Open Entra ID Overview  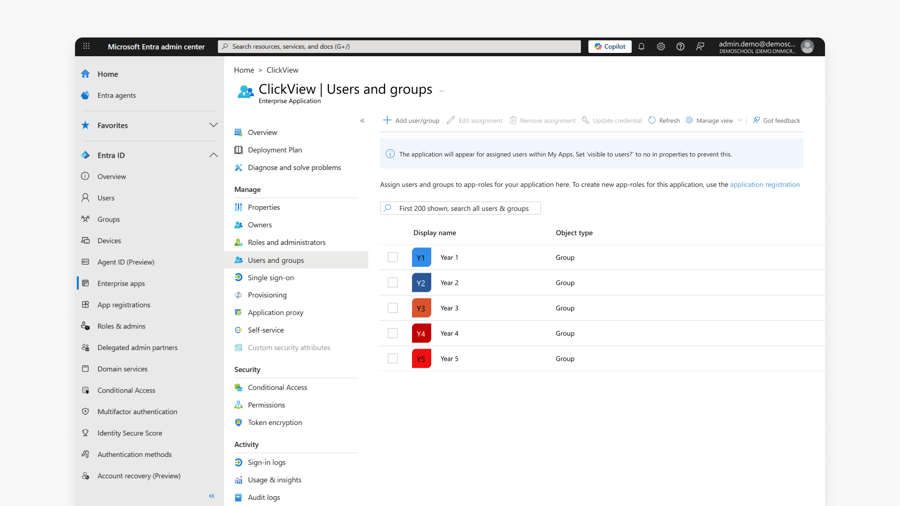coord(112,177)
